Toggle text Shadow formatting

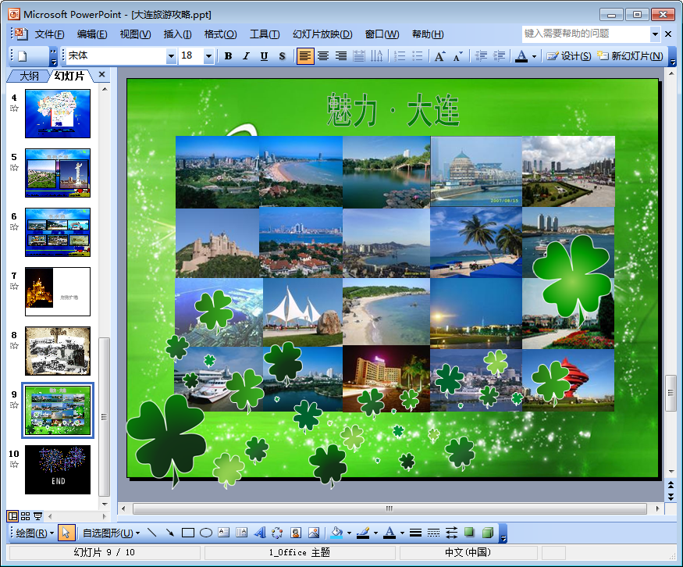(x=282, y=55)
